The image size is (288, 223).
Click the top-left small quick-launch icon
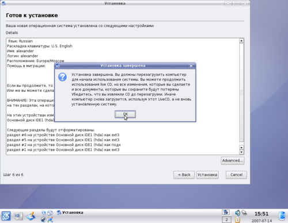click(44, 213)
